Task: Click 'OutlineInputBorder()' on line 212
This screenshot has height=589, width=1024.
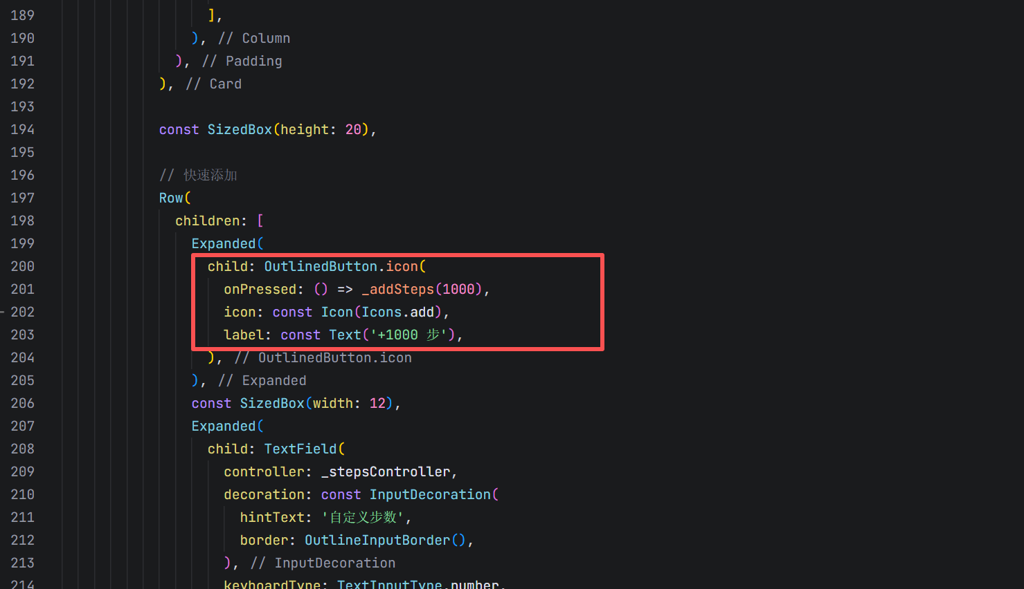Action: (386, 540)
